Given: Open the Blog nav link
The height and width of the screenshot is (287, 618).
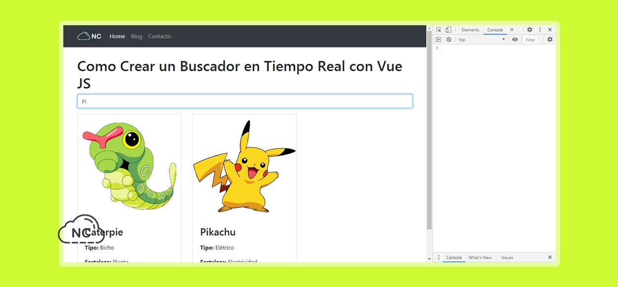Looking at the screenshot, I should coord(136,36).
